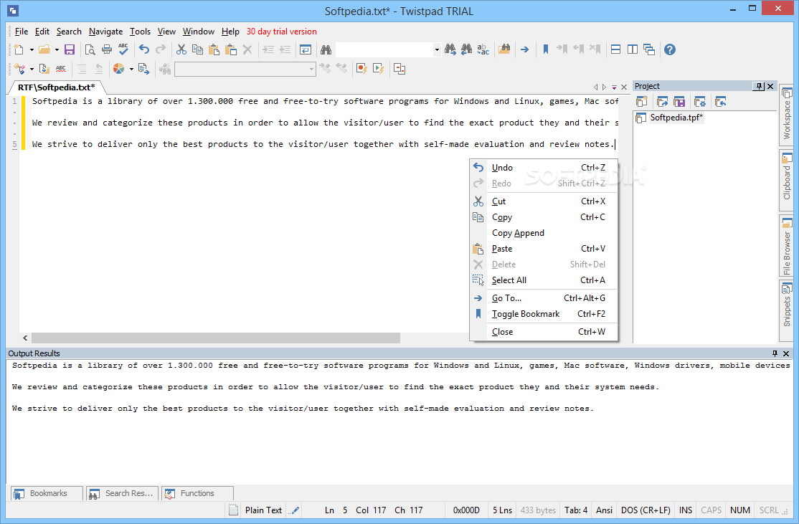The width and height of the screenshot is (799, 524).
Task: Expand the search field dropdown arrow
Action: (437, 50)
